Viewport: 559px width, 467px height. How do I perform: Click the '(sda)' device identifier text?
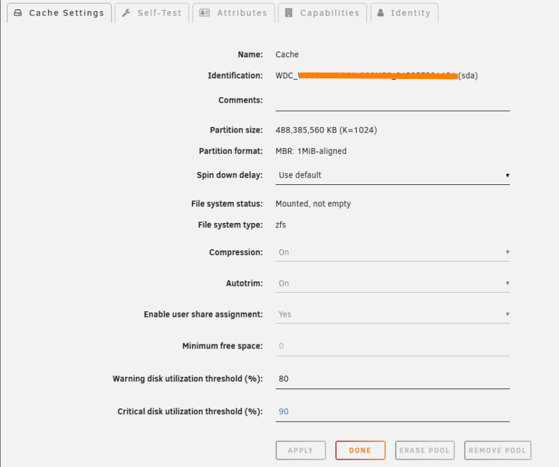tap(468, 75)
